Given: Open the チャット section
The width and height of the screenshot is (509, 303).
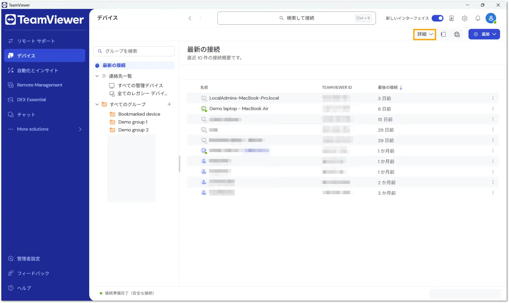Looking at the screenshot, I should pos(45,115).
